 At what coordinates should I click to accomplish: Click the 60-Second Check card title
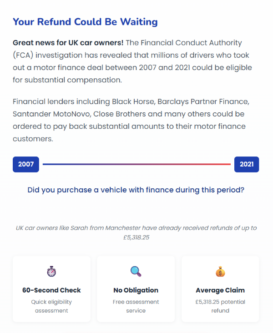point(51,290)
